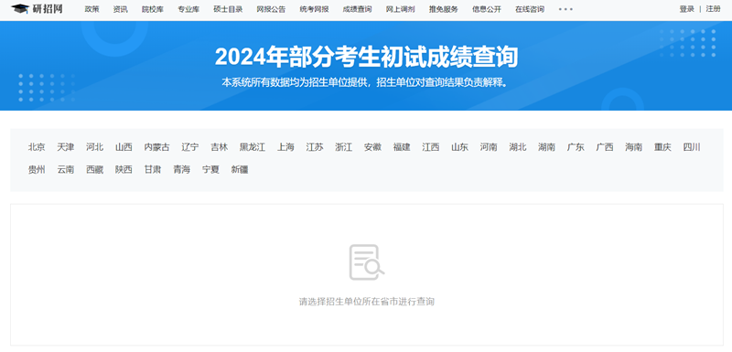Open 推免服务 navigation item
This screenshot has height=352, width=732.
coord(444,9)
